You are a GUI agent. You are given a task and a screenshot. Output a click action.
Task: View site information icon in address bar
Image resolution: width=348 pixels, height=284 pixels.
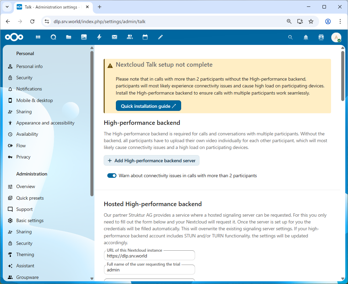[47, 21]
